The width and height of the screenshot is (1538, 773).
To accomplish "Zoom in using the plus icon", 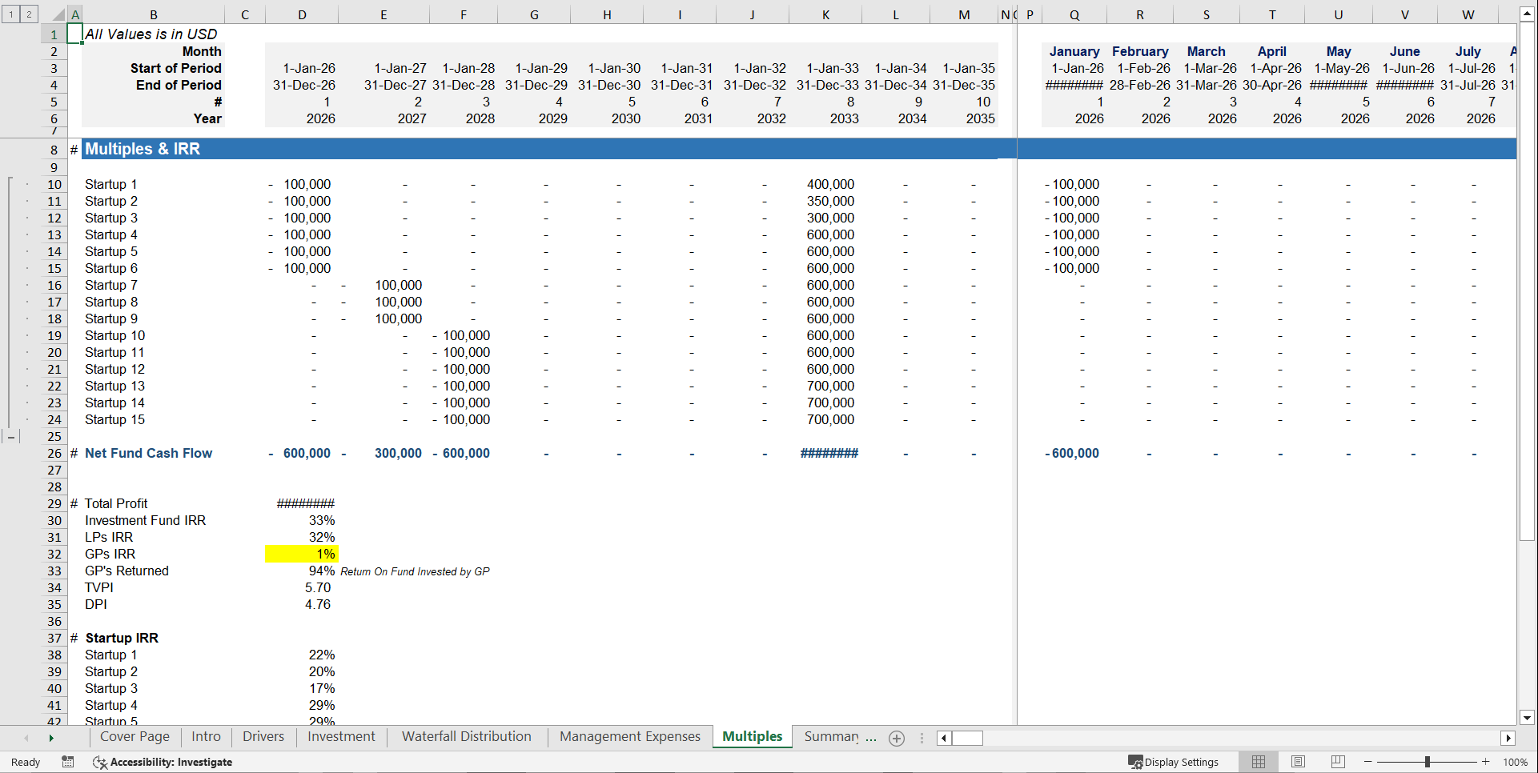I will point(1487,761).
